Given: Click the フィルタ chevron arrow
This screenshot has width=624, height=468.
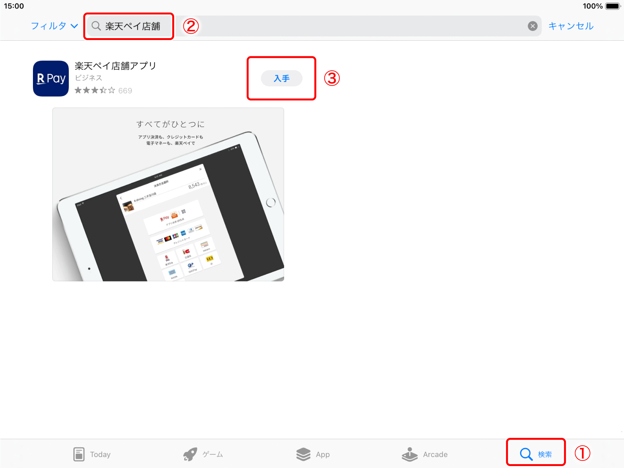Looking at the screenshot, I should (x=74, y=26).
